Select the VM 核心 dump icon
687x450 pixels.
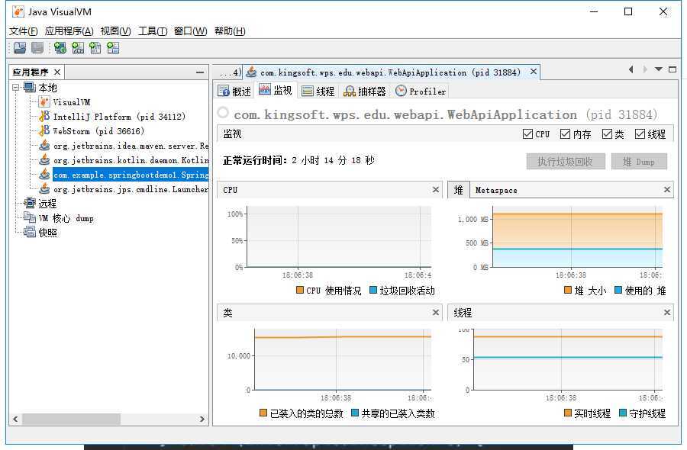(x=29, y=217)
